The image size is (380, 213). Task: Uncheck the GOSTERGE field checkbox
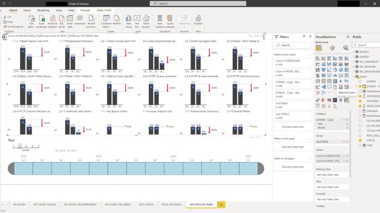tap(360, 101)
